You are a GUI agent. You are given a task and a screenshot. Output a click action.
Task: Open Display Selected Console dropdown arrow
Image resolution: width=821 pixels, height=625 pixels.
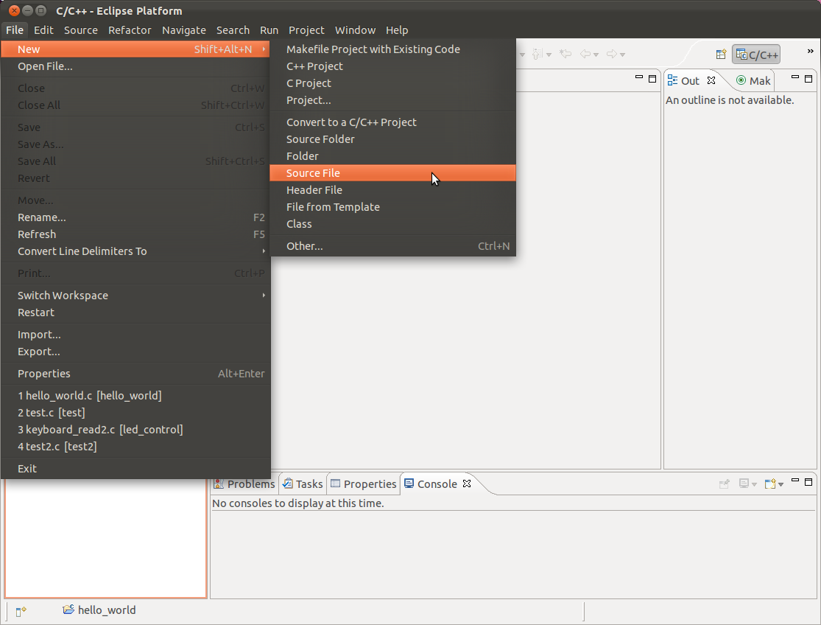pyautogui.click(x=755, y=485)
